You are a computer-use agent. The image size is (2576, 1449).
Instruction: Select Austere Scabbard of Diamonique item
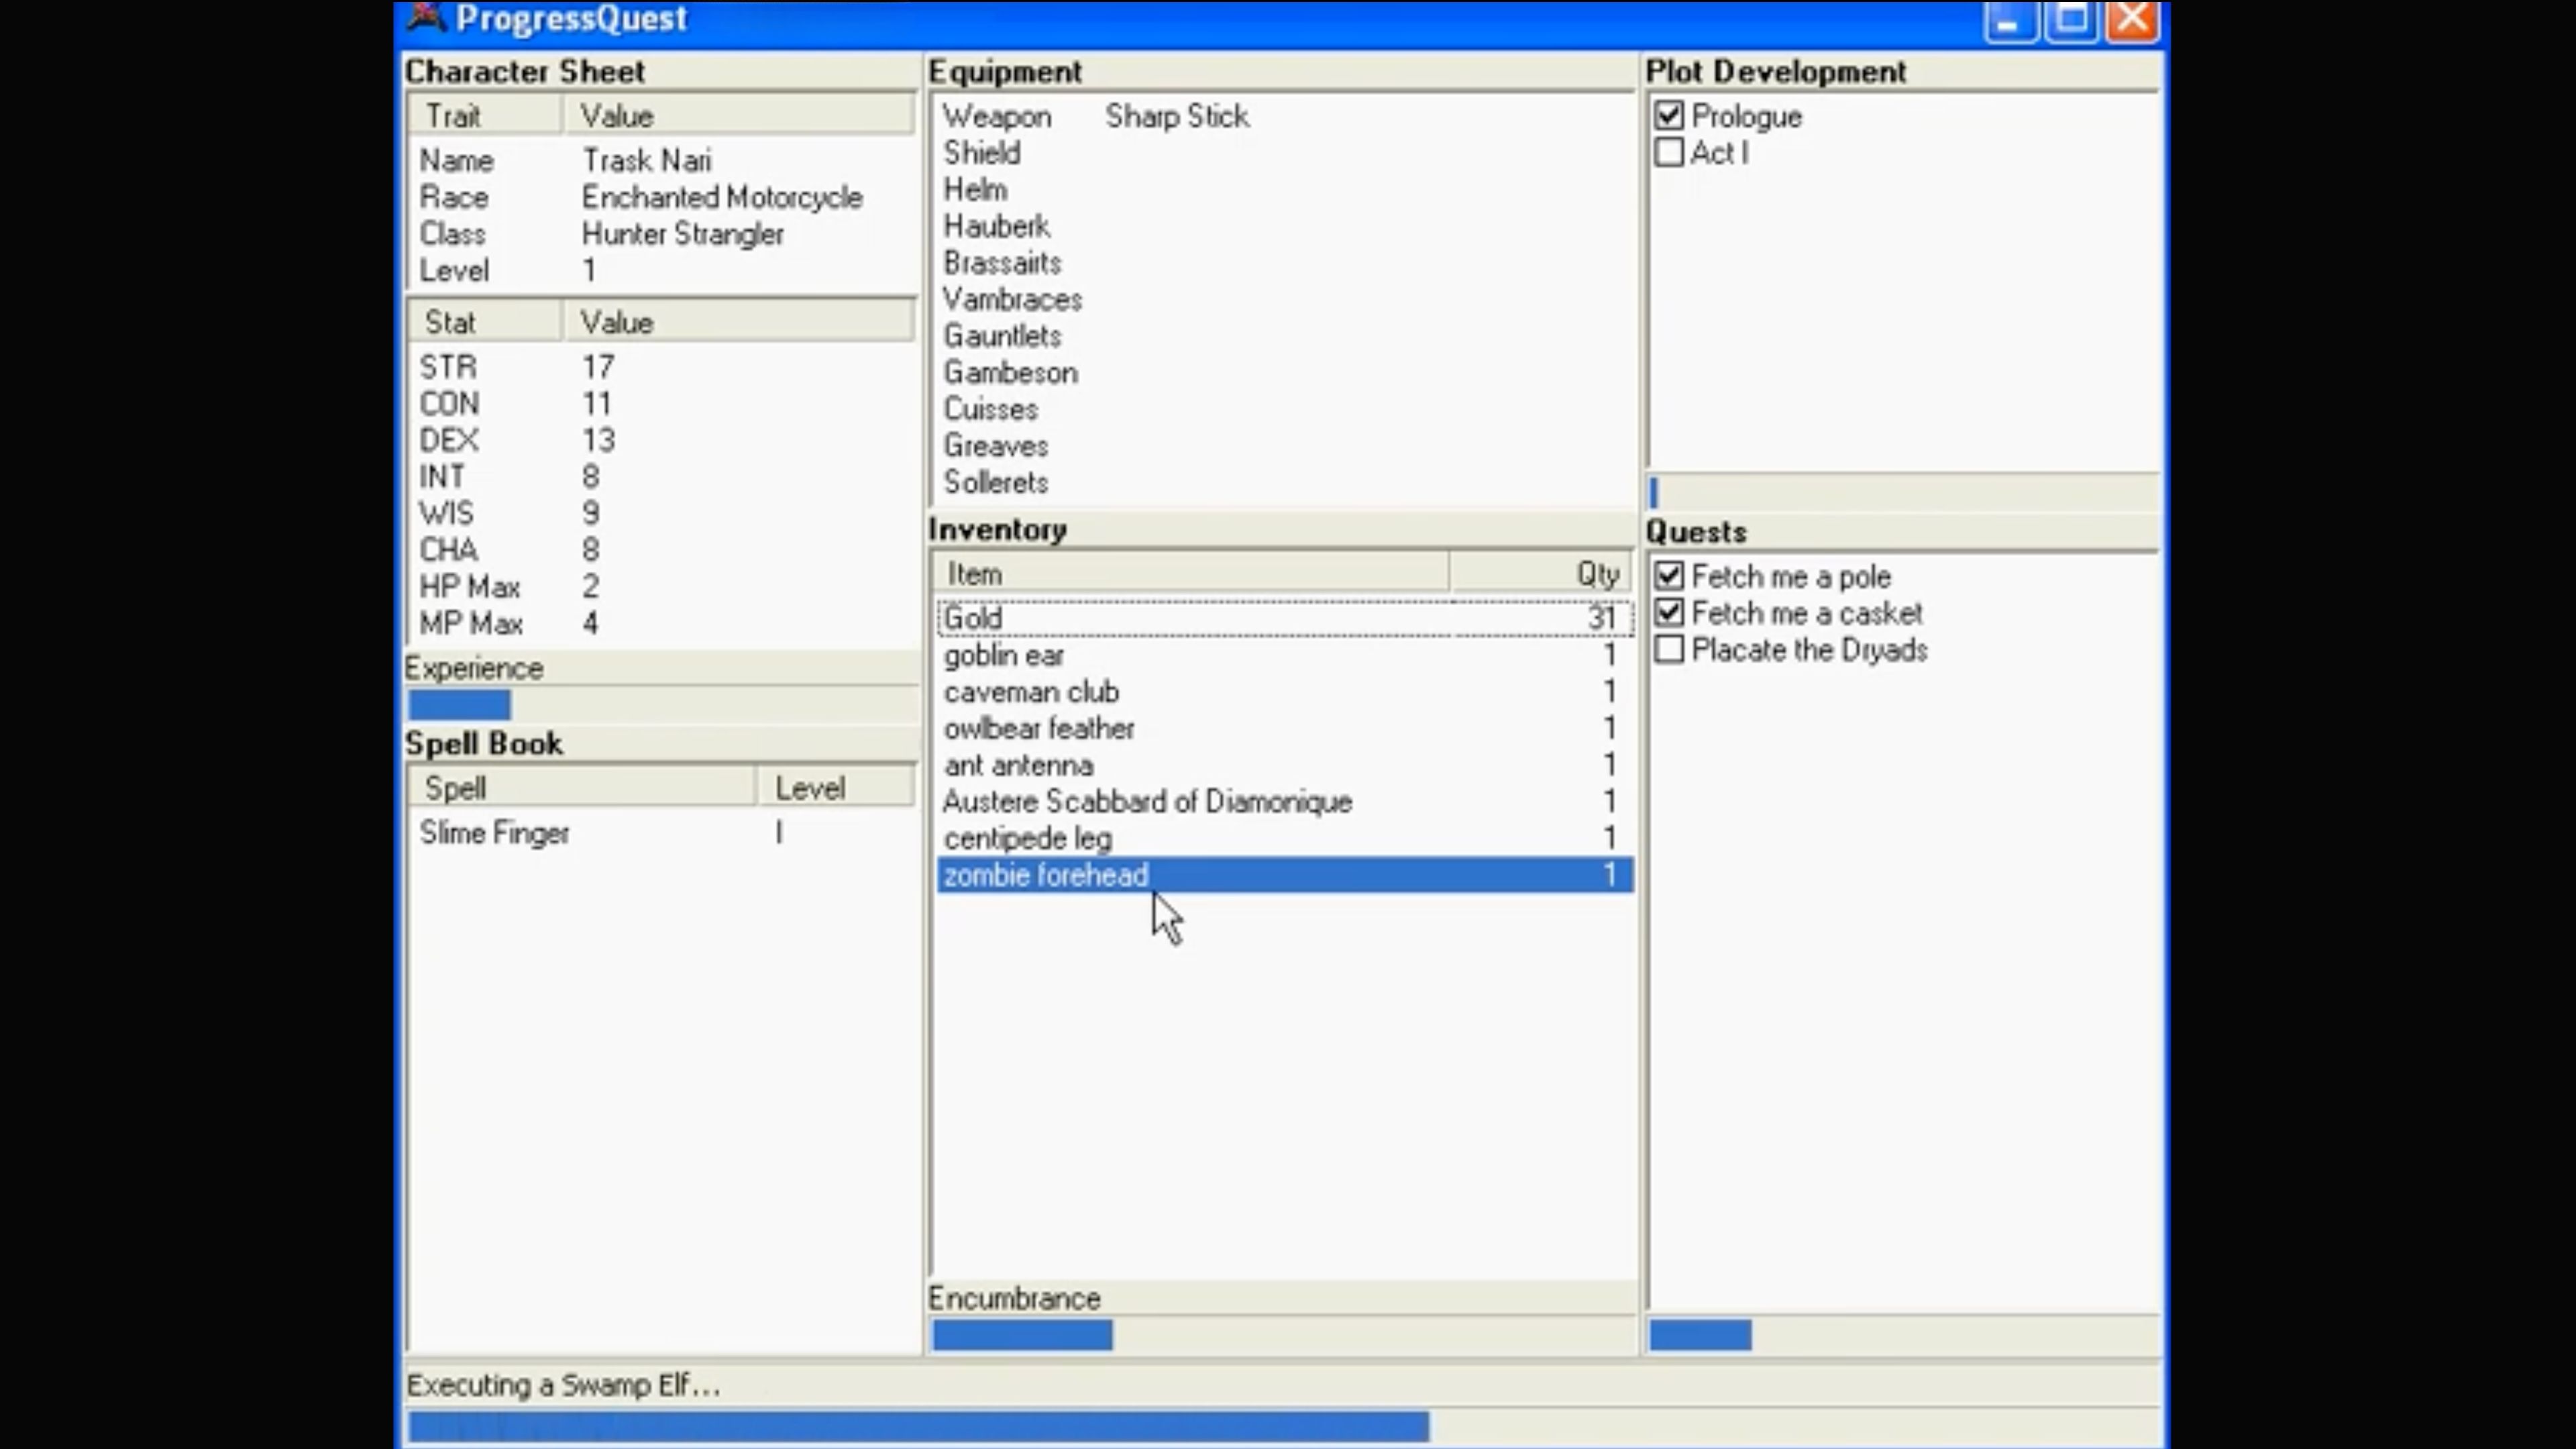tap(1285, 801)
